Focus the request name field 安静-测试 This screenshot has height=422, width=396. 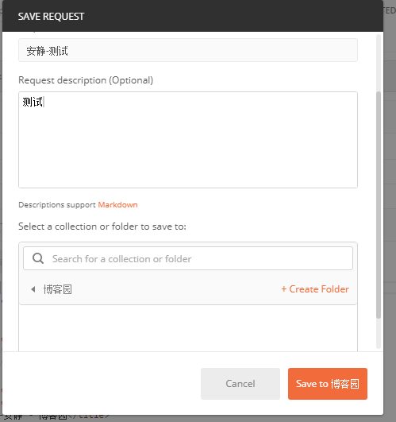(x=188, y=50)
